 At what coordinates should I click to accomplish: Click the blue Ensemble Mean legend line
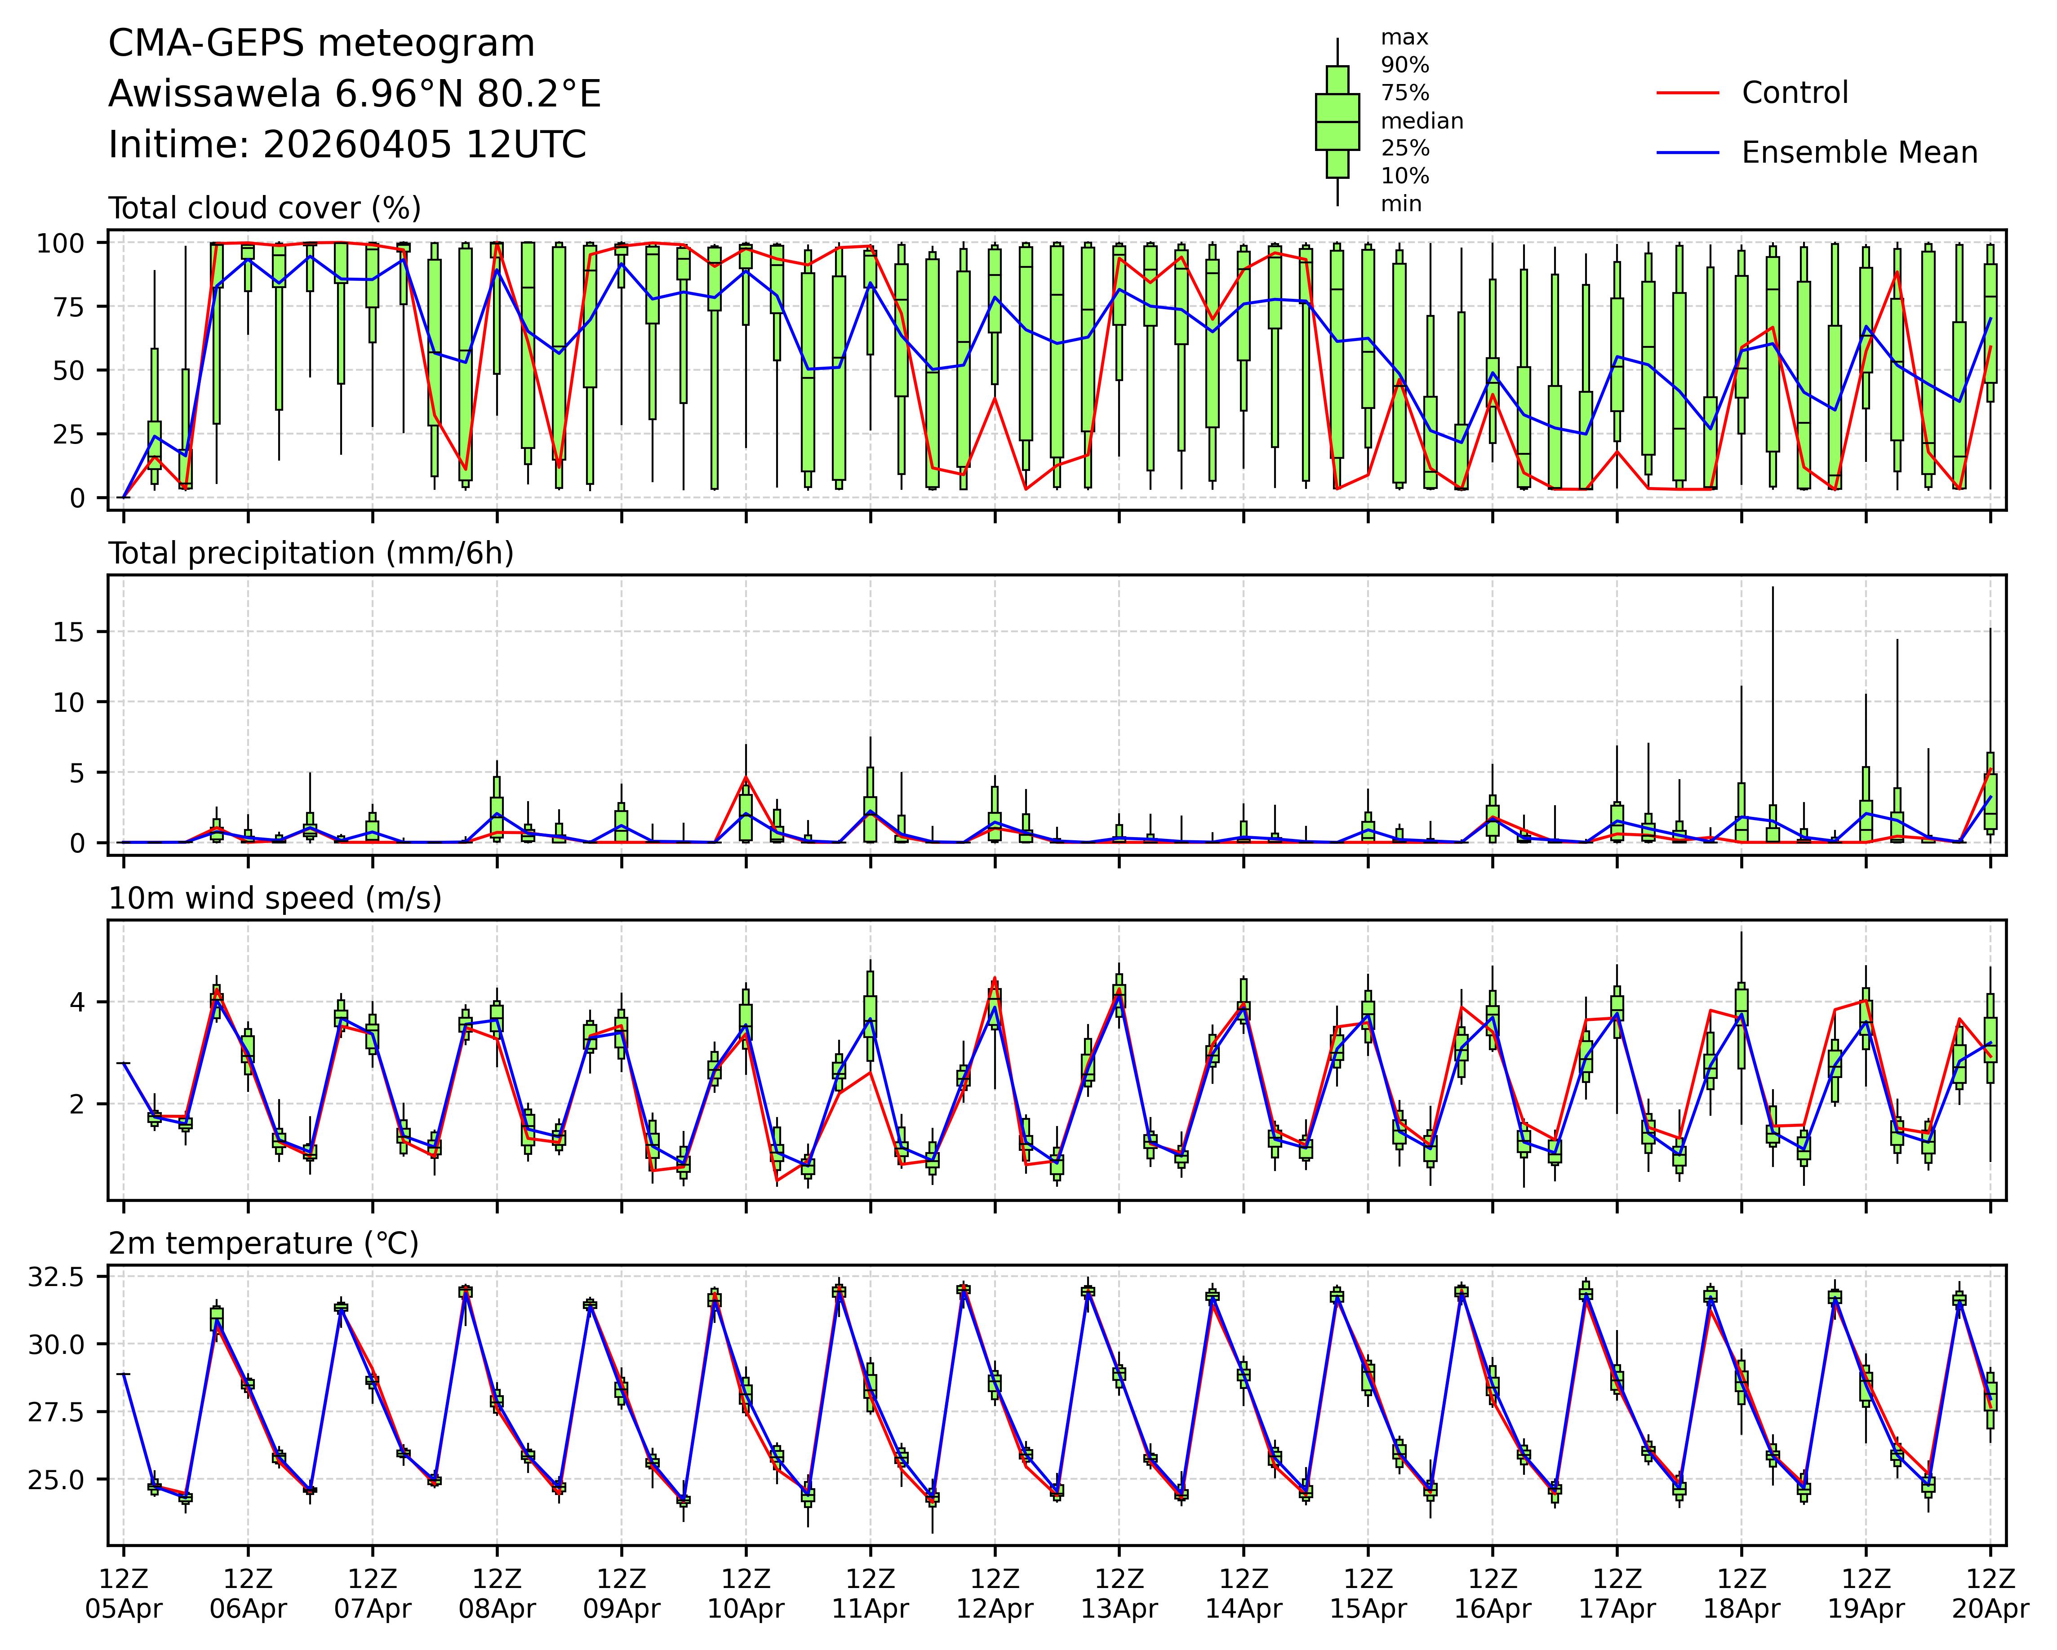coord(1687,153)
